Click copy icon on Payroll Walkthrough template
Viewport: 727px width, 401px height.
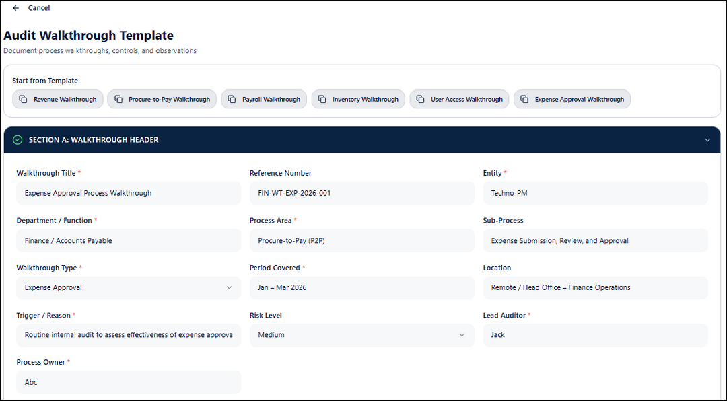(x=232, y=99)
